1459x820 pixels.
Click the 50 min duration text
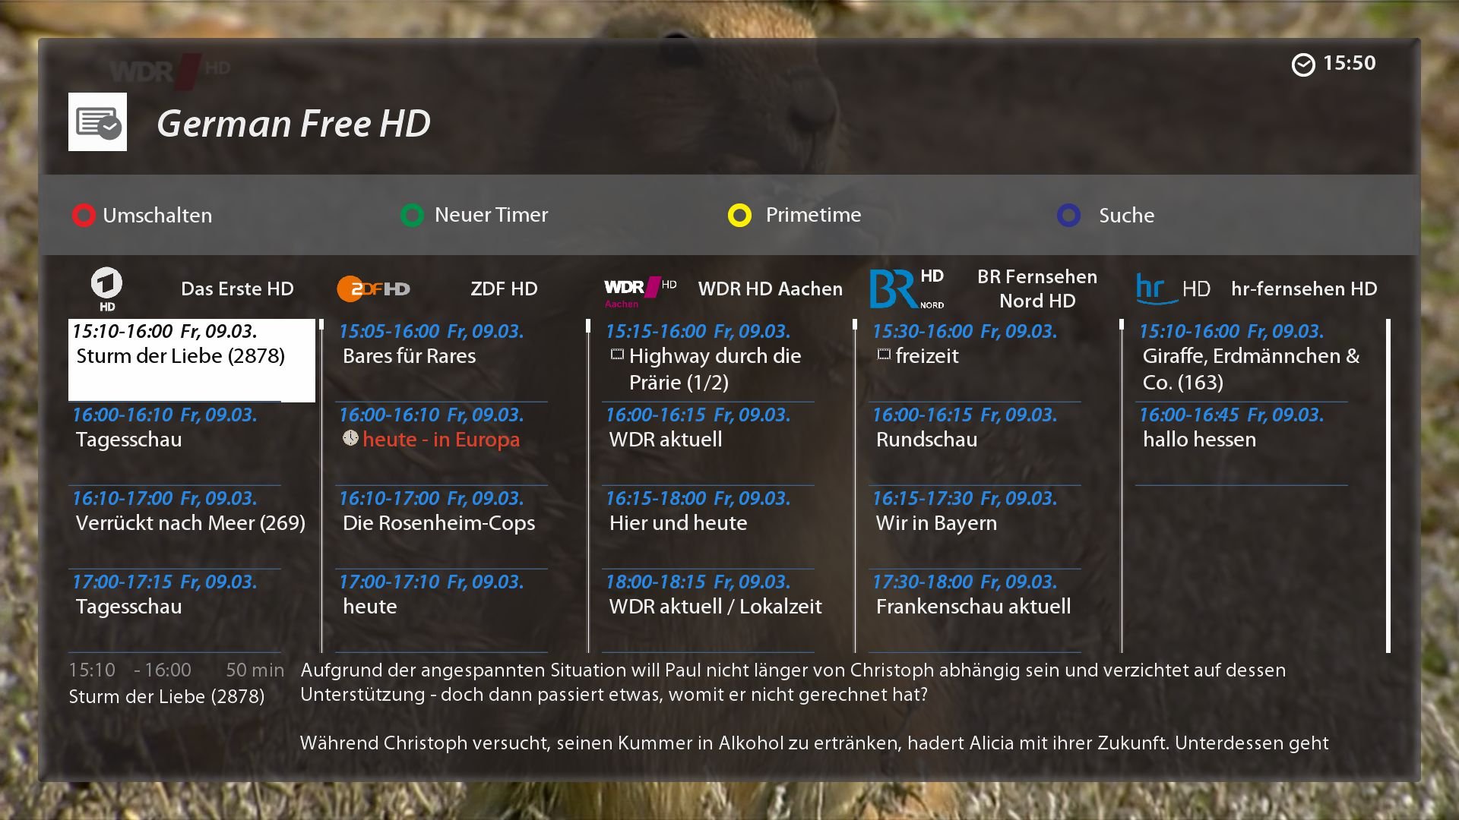click(255, 670)
